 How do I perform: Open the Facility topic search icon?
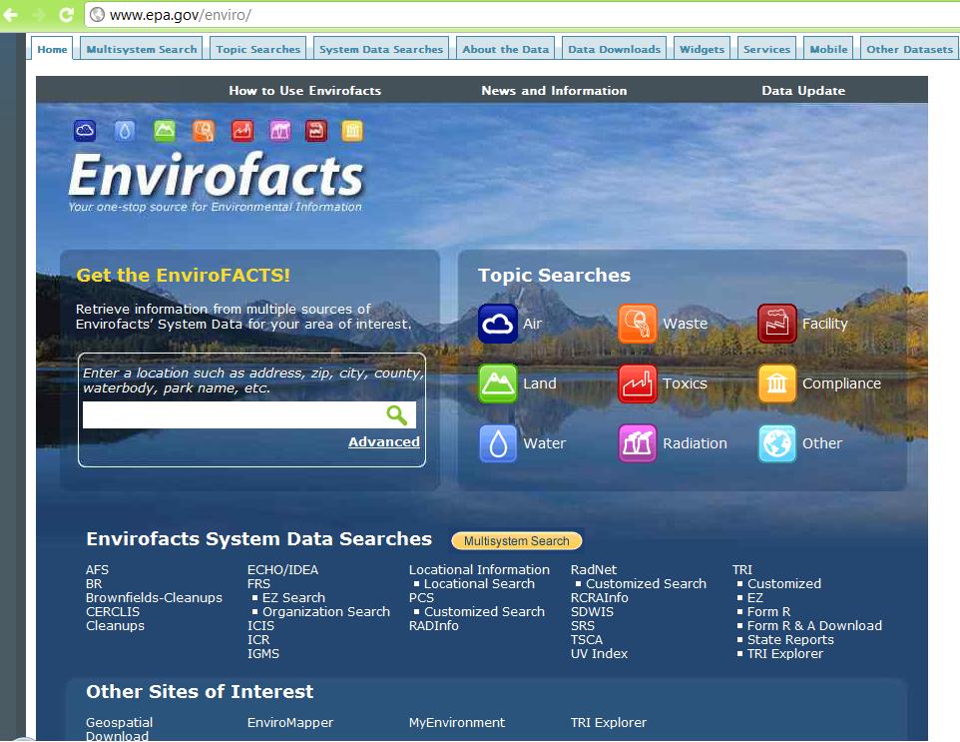click(777, 324)
